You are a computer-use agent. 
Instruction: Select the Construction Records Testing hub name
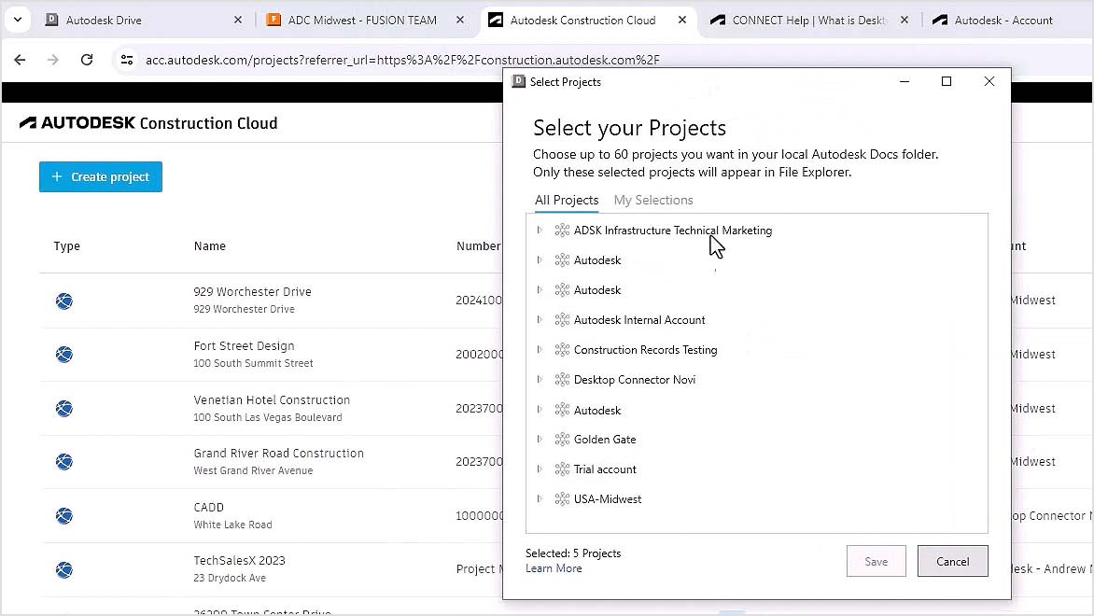point(645,349)
